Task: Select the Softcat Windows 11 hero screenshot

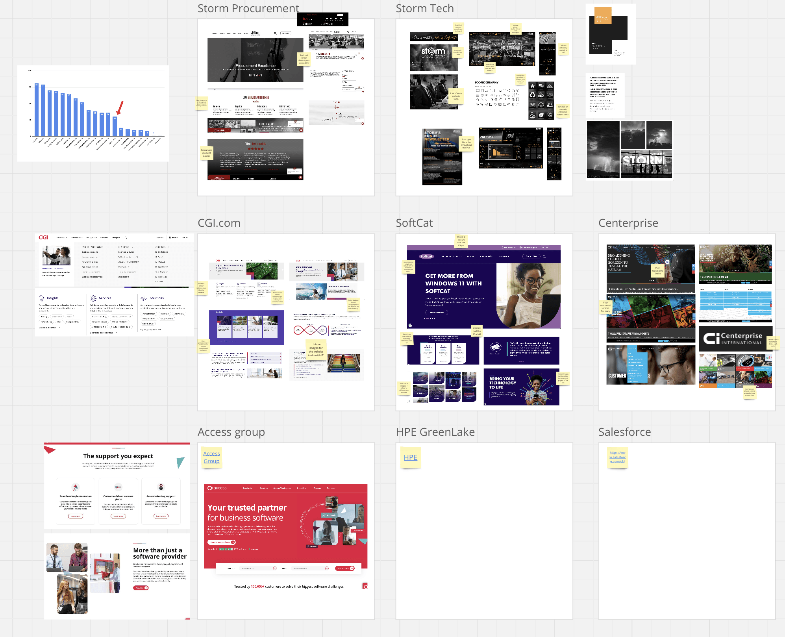Action: [x=484, y=287]
